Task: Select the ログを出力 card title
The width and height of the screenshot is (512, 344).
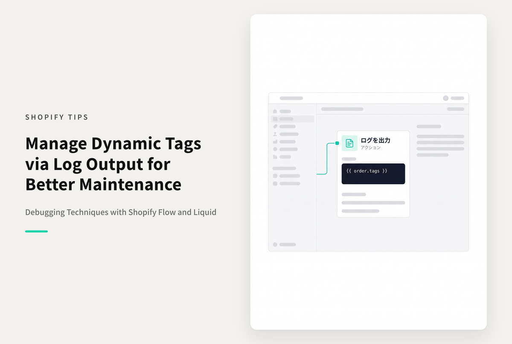Action: 375,140
